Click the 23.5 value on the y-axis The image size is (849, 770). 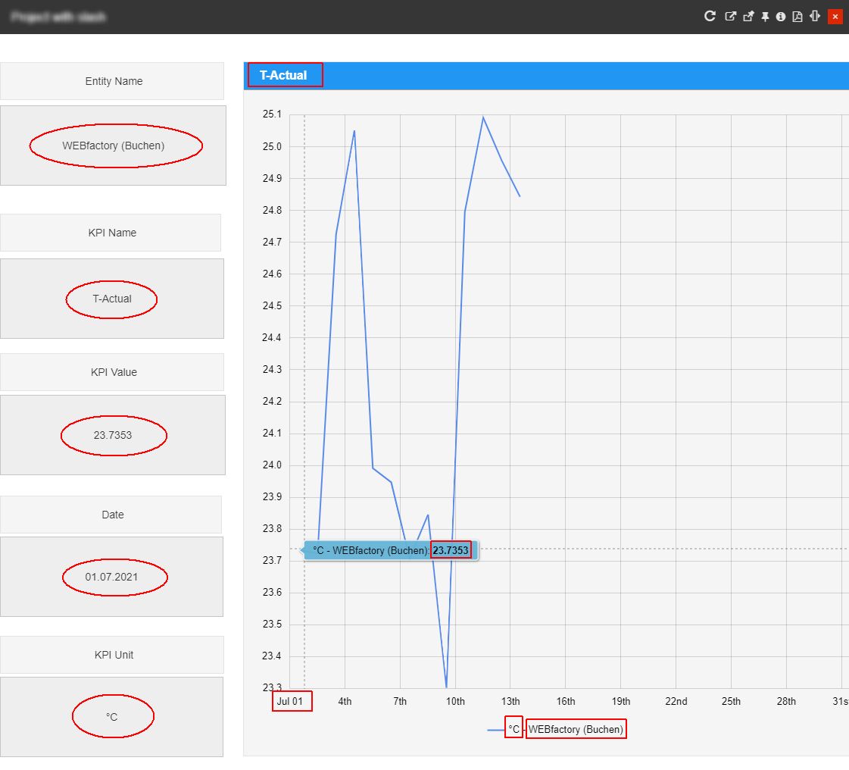click(273, 624)
